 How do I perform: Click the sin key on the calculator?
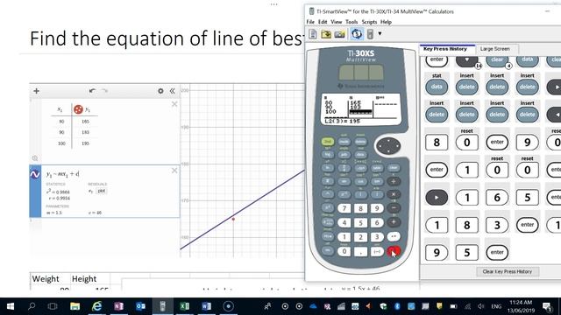click(x=344, y=181)
